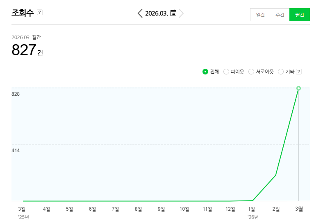The height and width of the screenshot is (223, 323).
Task: Switch to the 주간 weekly tab
Action: (280, 15)
